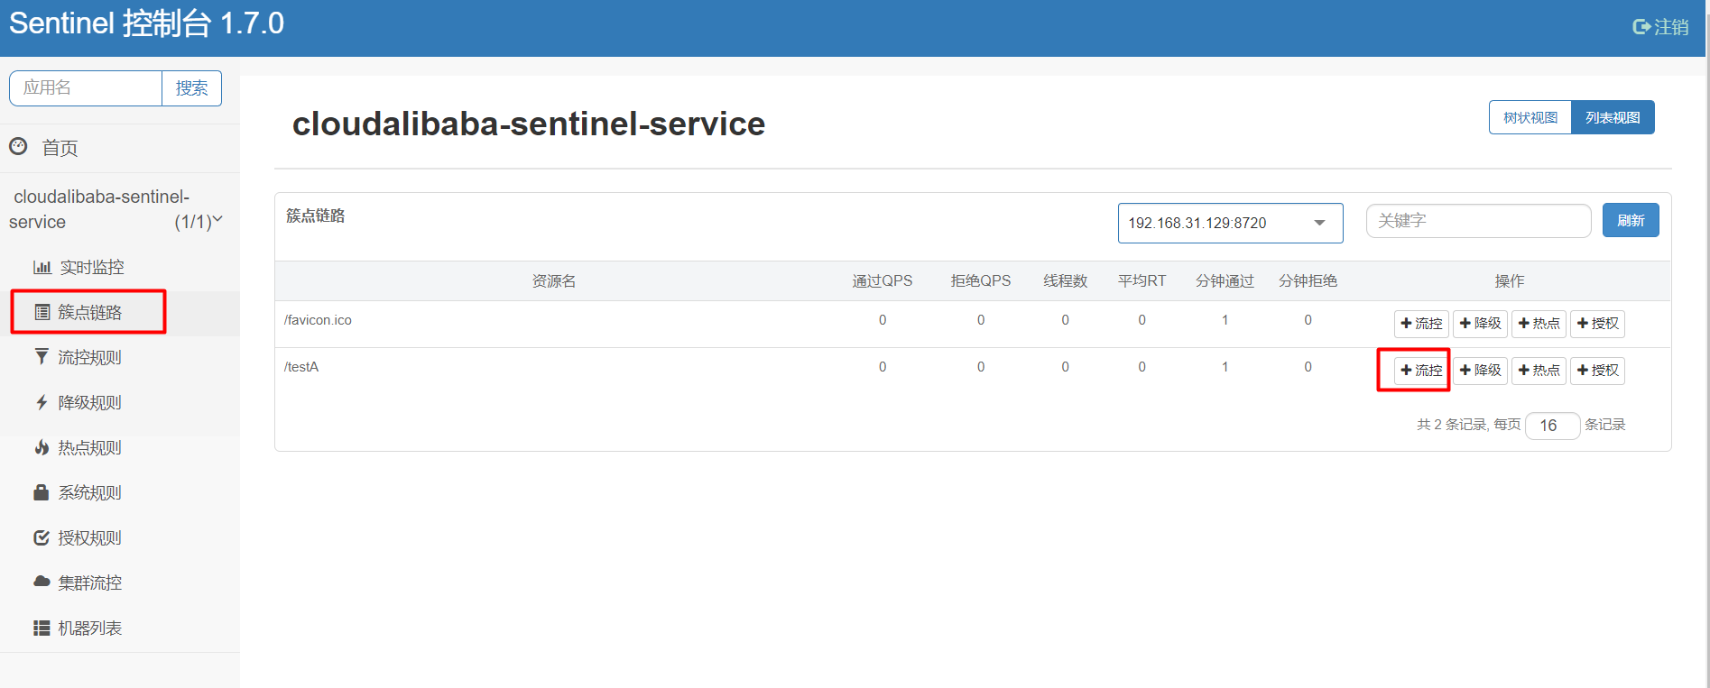Image resolution: width=1710 pixels, height=688 pixels.
Task: Click the bar chart icon for 实时监控
Action: pyautogui.click(x=42, y=267)
